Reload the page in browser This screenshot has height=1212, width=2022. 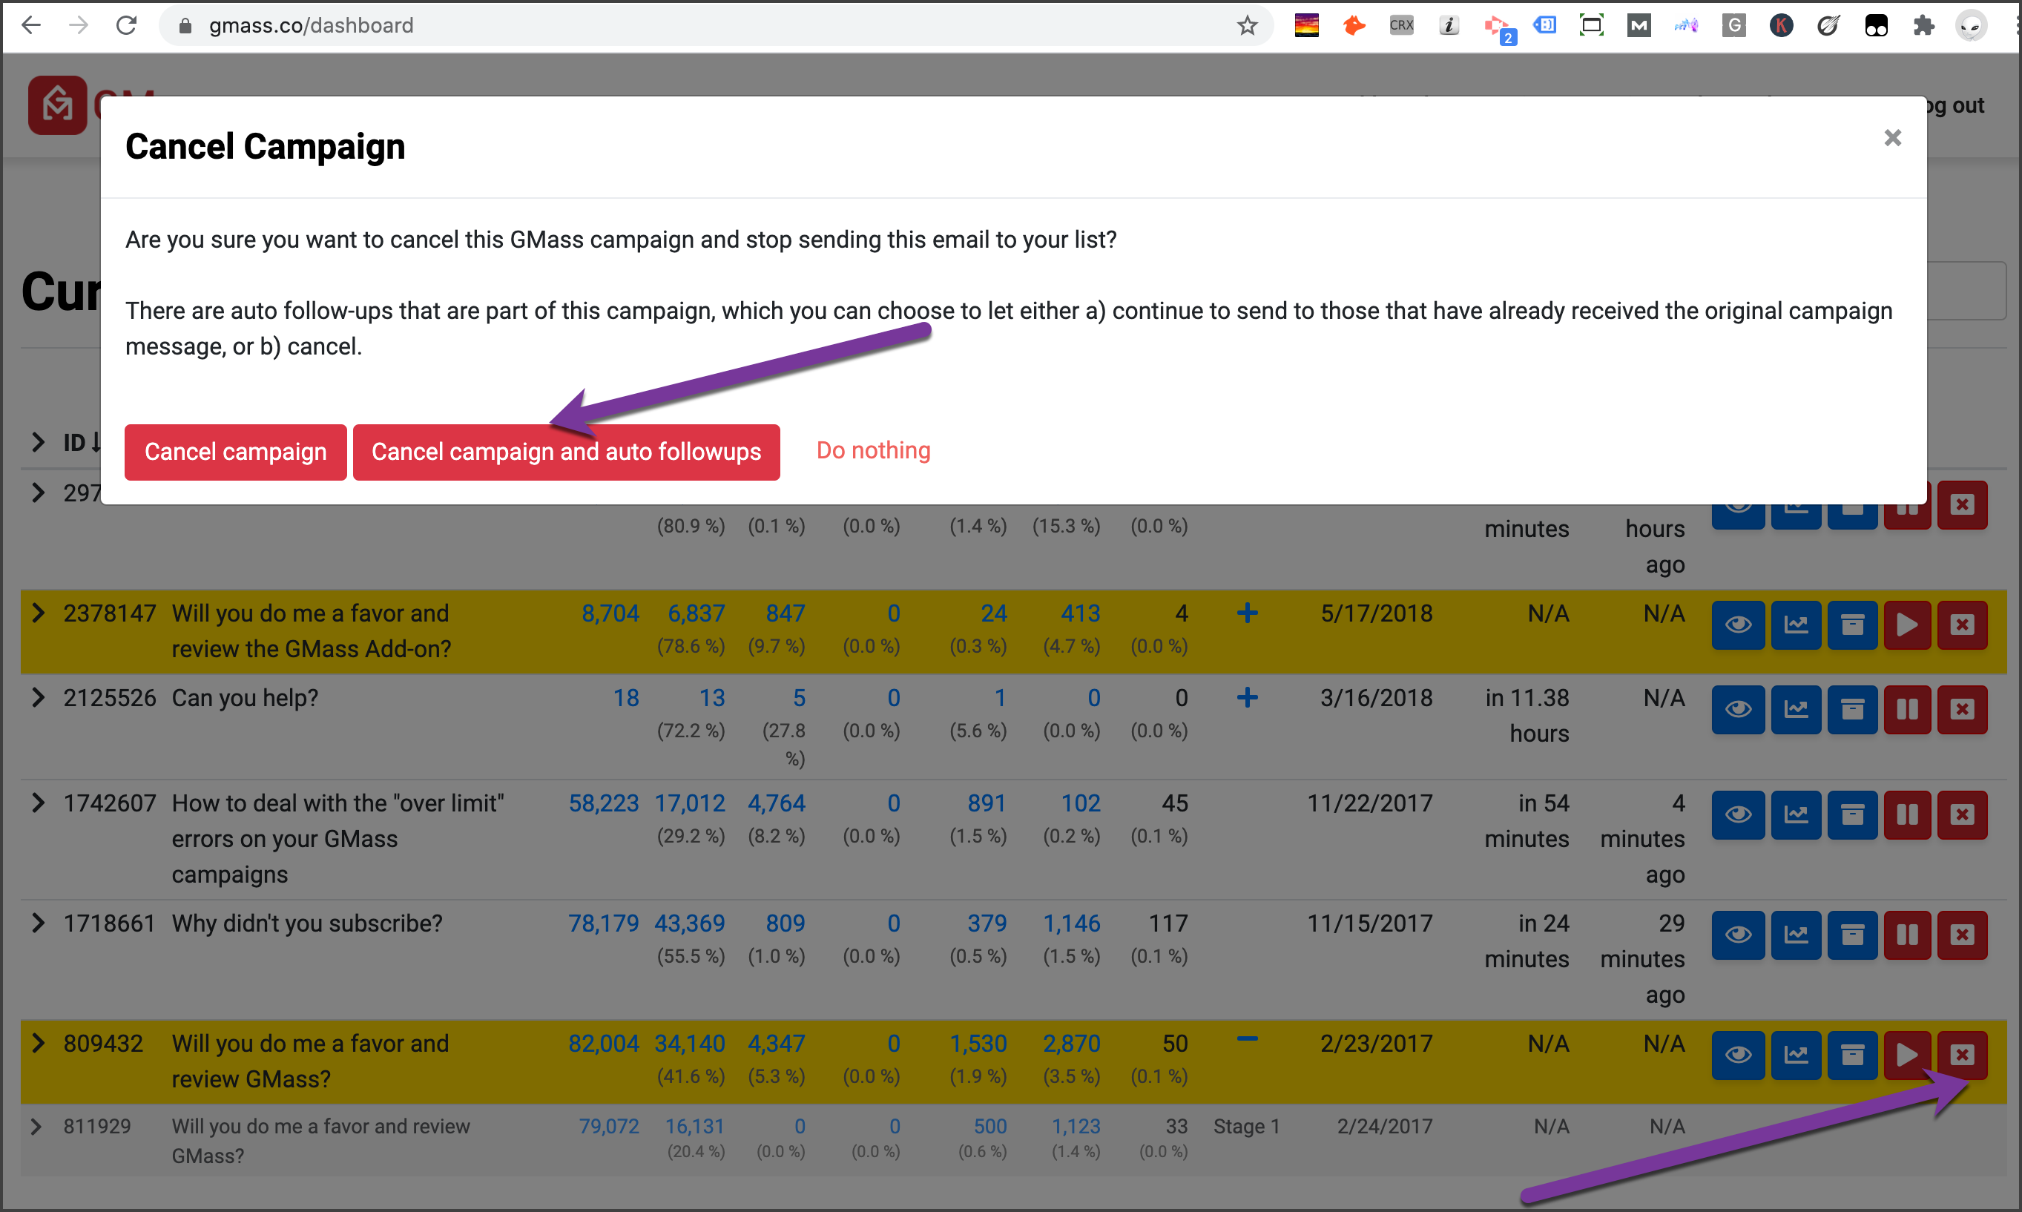pyautogui.click(x=127, y=26)
